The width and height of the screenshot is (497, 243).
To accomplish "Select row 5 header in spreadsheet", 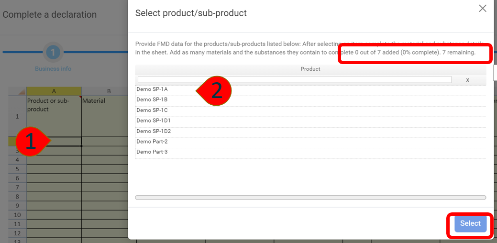I will coord(17,169).
